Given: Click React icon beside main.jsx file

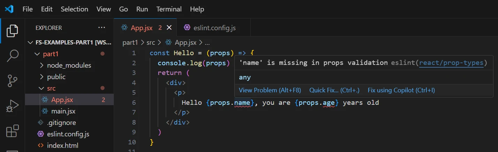Looking at the screenshot, I should click(45, 111).
